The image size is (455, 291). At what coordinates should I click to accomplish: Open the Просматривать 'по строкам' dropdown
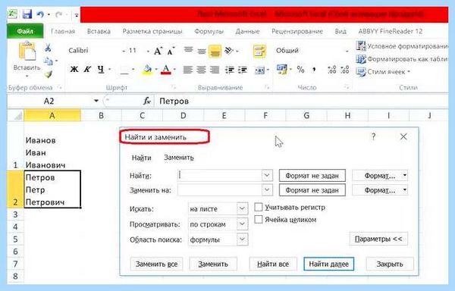click(x=242, y=224)
